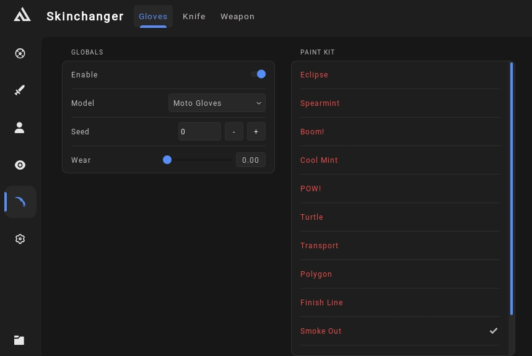This screenshot has height=356, width=532.
Task: Switch to the Weapon tab
Action: coord(237,16)
